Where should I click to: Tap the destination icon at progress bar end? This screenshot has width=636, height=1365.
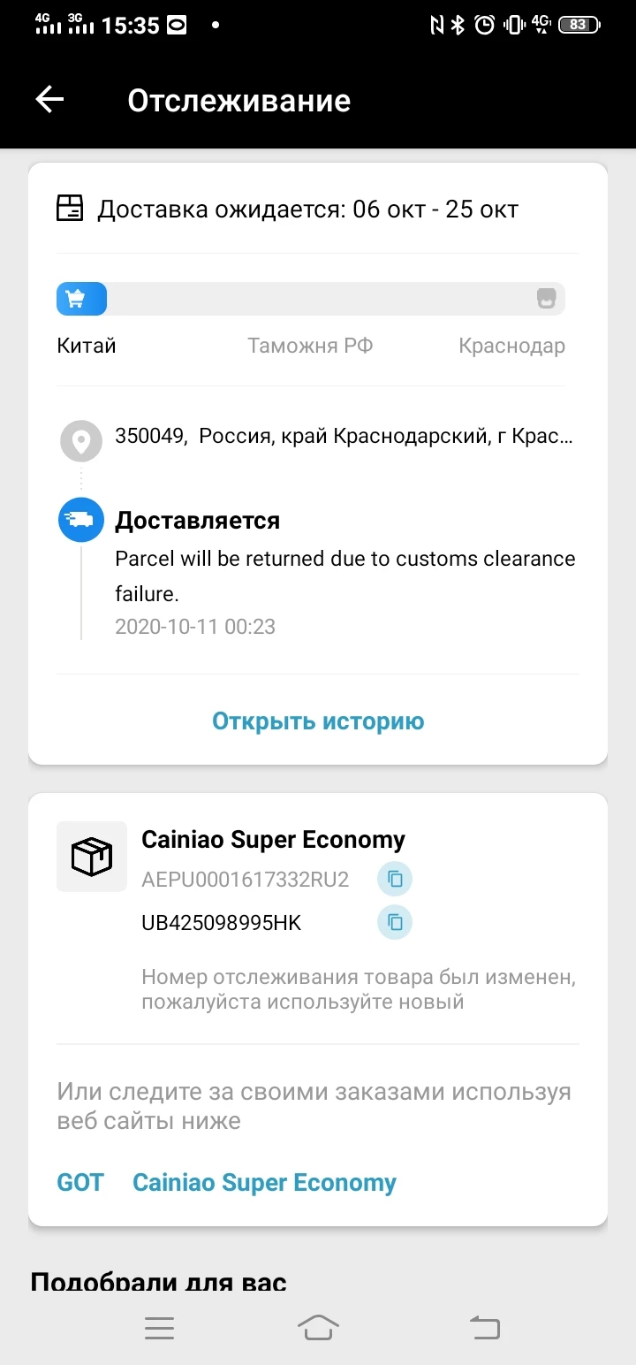point(547,299)
